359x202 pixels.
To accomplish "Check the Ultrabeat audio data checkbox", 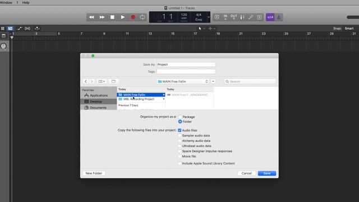I will point(179,146).
